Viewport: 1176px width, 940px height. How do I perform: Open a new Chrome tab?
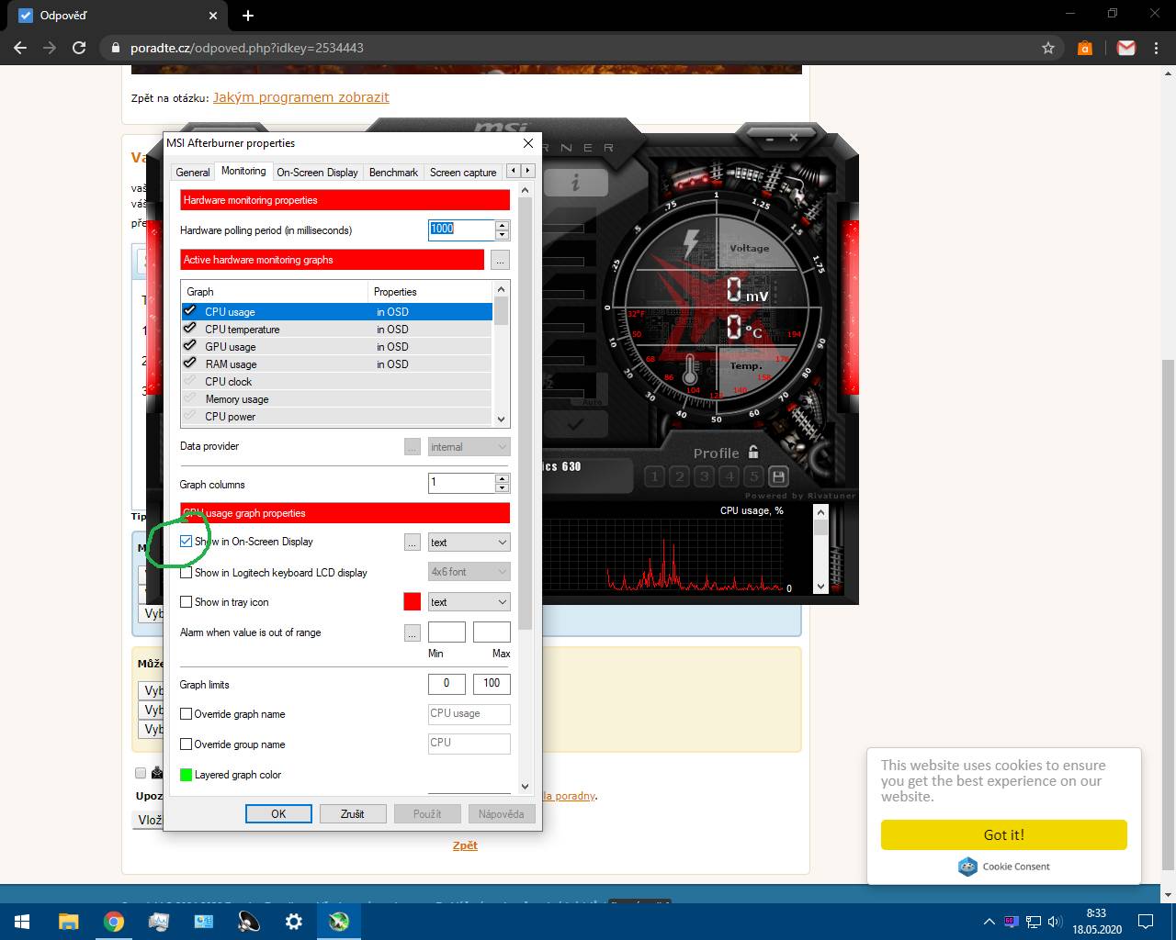pos(248,16)
